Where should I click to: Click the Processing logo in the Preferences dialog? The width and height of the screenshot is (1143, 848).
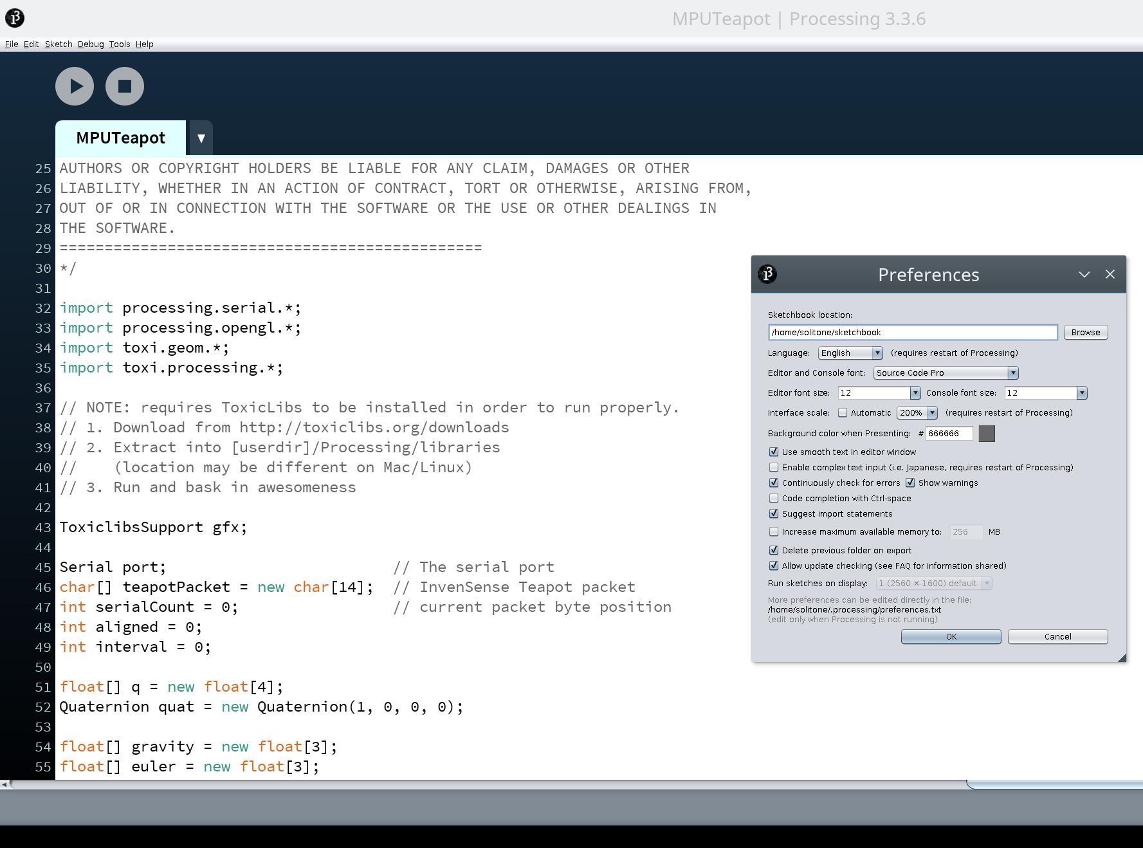(x=767, y=274)
